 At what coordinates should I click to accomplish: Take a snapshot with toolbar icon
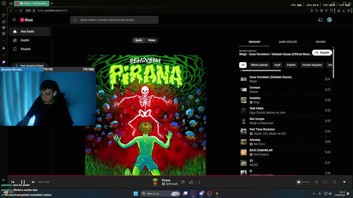[317, 10]
